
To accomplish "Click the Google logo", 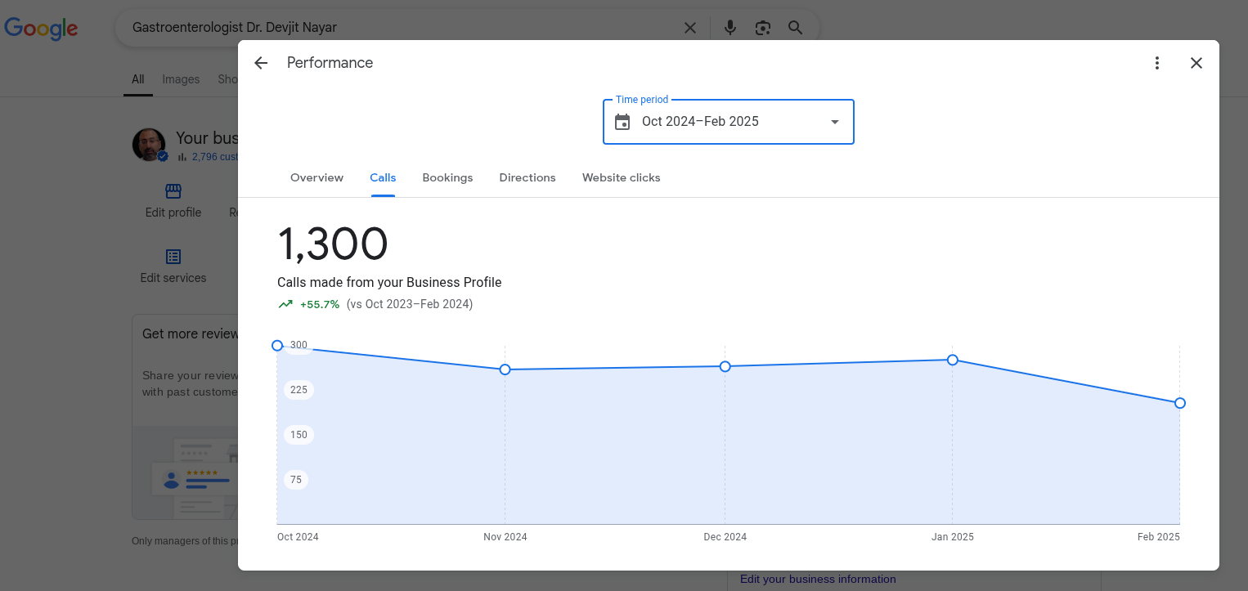I will tap(41, 29).
